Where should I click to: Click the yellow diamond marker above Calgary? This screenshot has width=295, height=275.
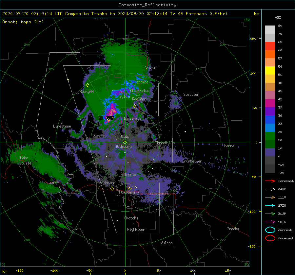coord(129,188)
